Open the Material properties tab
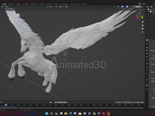This screenshot has width=155, height=116. (x=147, y=85)
